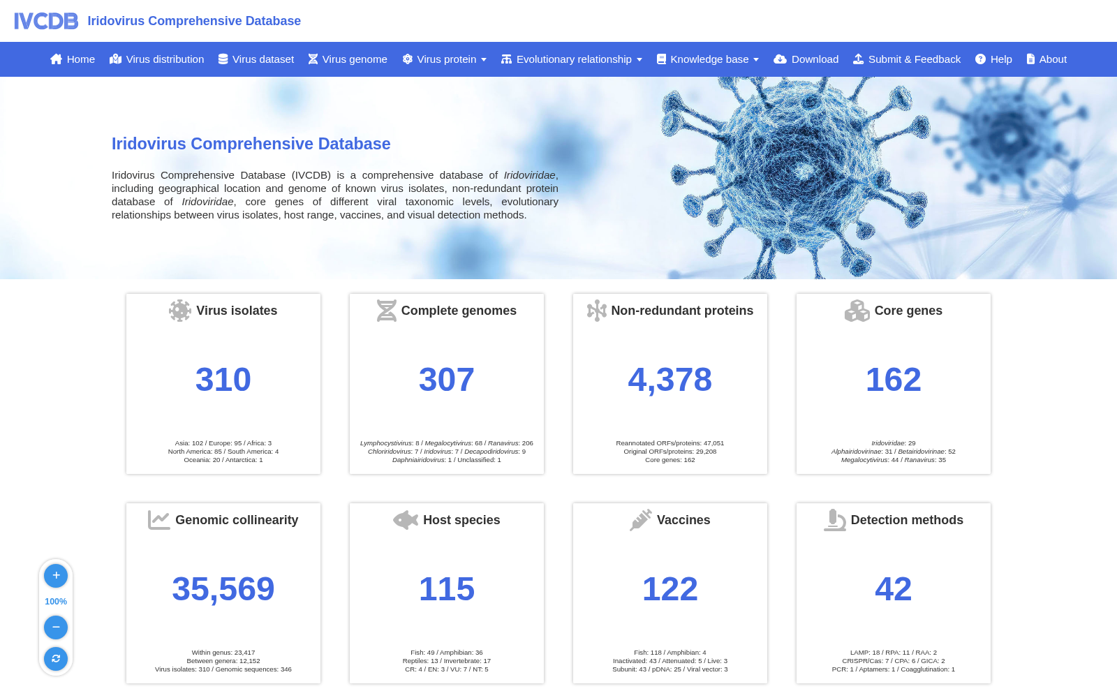Click the Knowledge base book icon
This screenshot has width=1117, height=698.
(661, 59)
